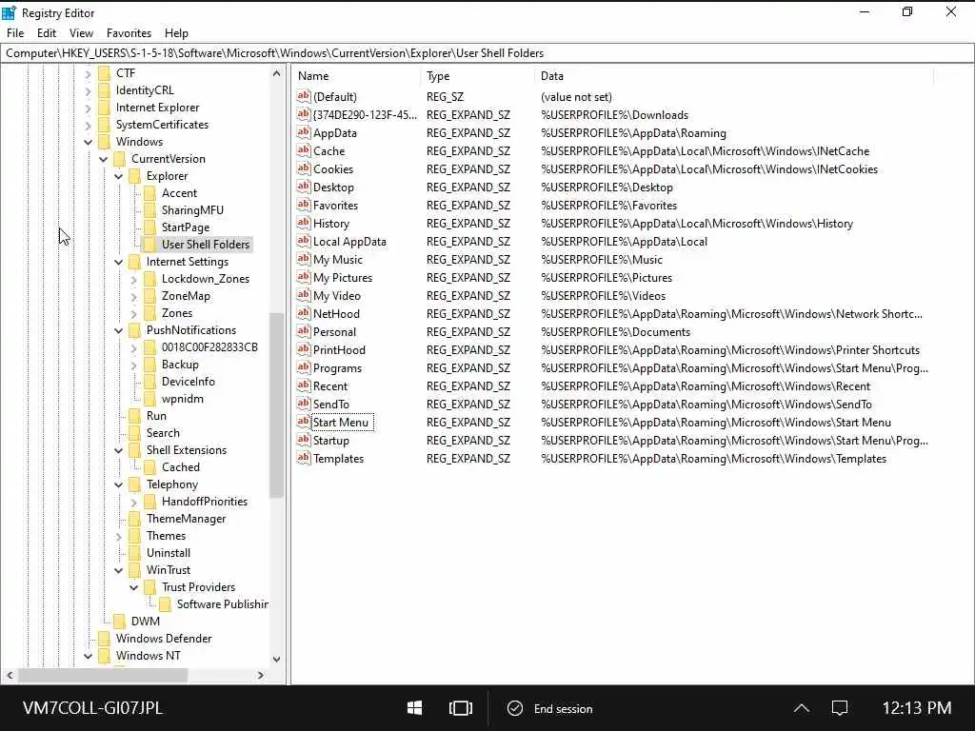This screenshot has height=731, width=975.
Task: Open the notification center icon
Action: (840, 708)
